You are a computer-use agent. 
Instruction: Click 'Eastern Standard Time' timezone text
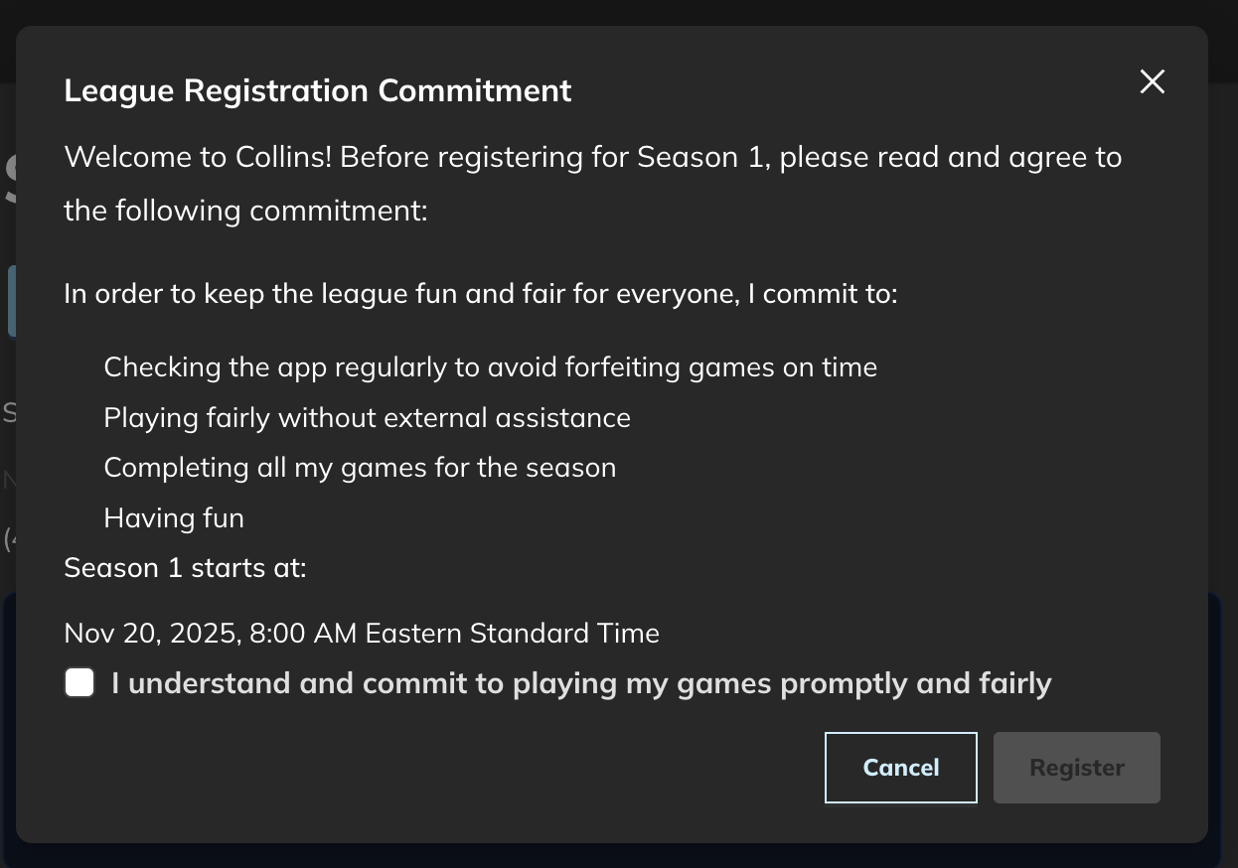[512, 633]
